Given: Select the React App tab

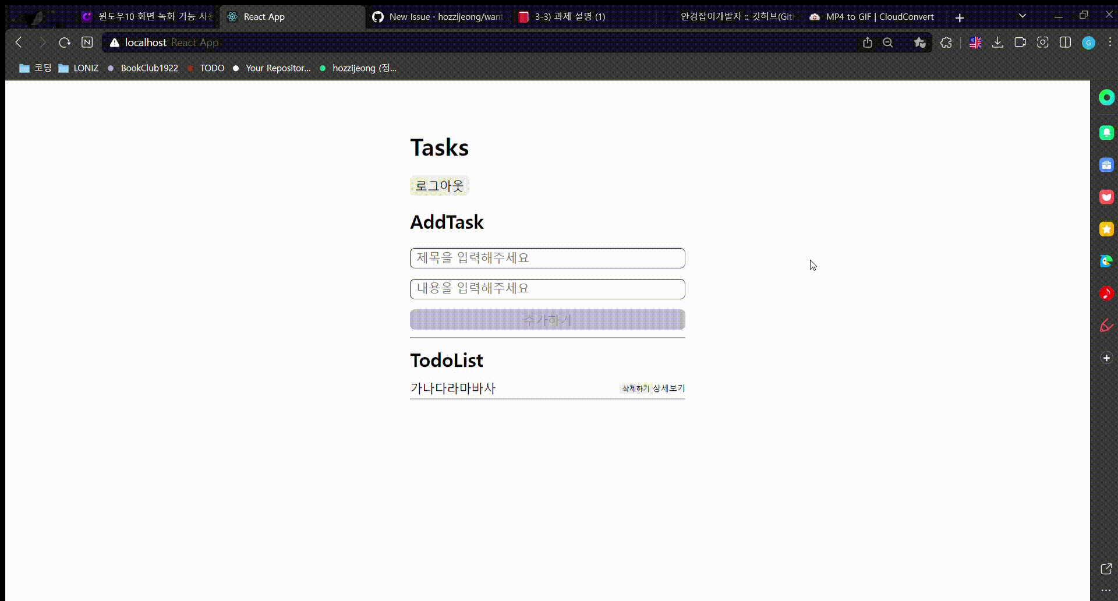Looking at the screenshot, I should pos(292,17).
